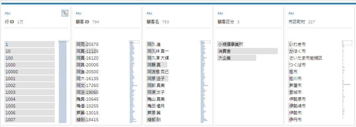Click the Abc data type icon for 顧客ID
Screen dimensions: 356x127
coord(78,13)
